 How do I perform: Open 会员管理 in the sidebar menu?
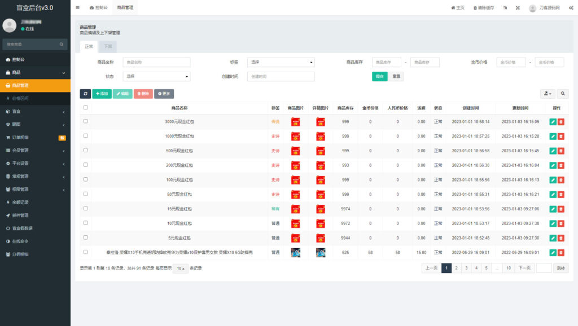35,151
